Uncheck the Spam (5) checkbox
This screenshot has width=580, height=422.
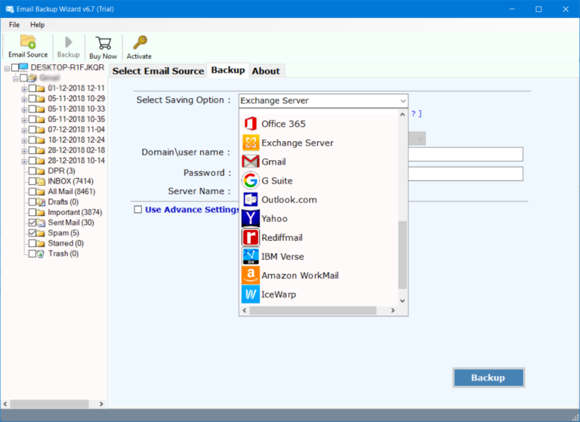pyautogui.click(x=32, y=233)
